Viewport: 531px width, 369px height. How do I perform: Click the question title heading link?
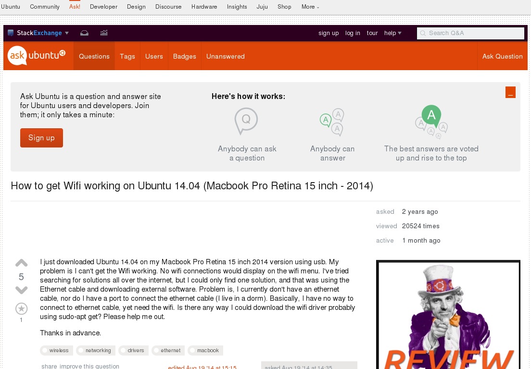coord(192,185)
